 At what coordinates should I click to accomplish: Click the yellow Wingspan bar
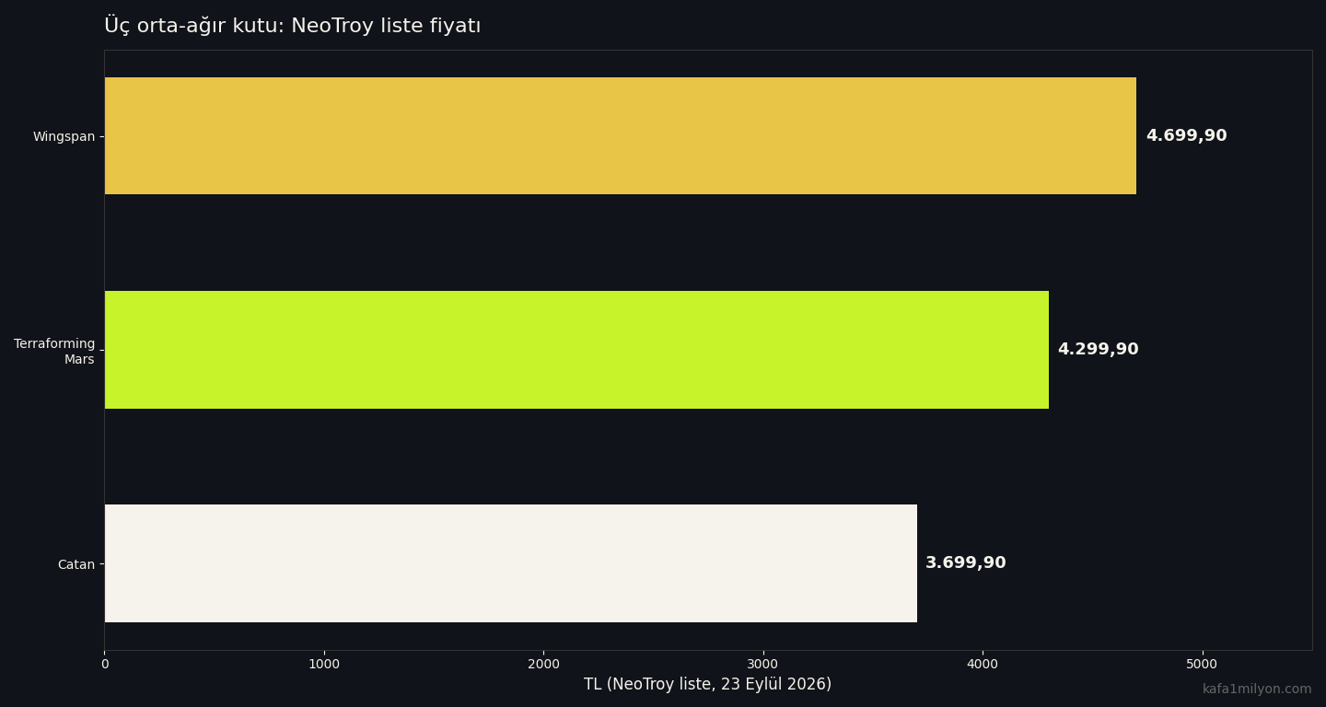click(x=621, y=136)
